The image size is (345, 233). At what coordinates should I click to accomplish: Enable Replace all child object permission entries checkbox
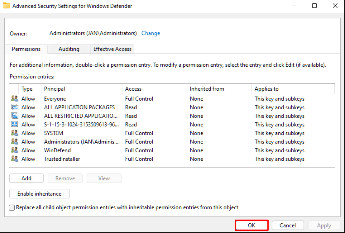tap(12, 207)
